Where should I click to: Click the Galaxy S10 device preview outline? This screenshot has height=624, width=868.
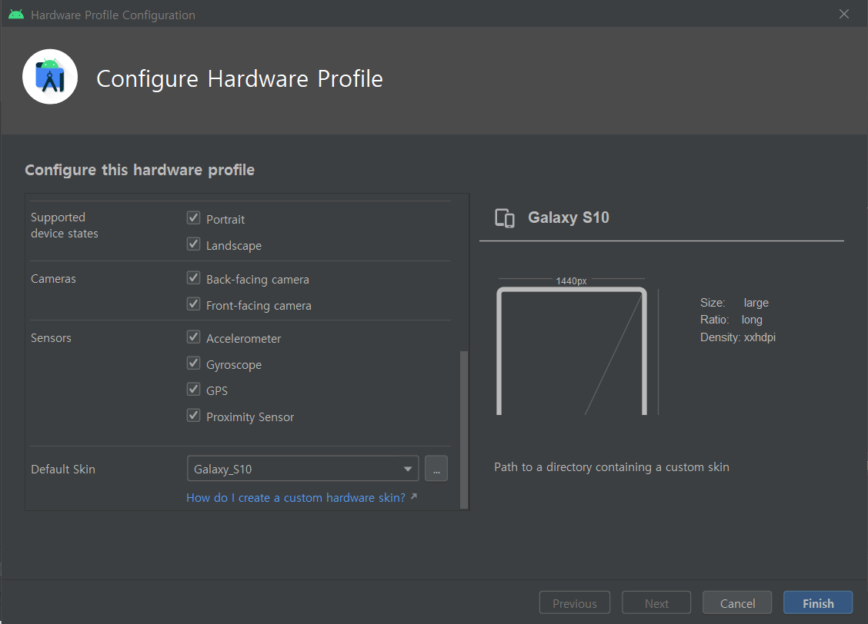pos(572,351)
